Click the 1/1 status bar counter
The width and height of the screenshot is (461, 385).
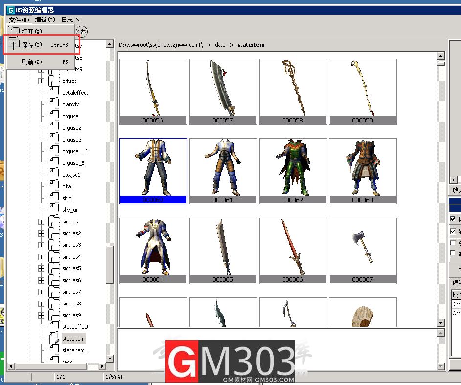(x=61, y=377)
